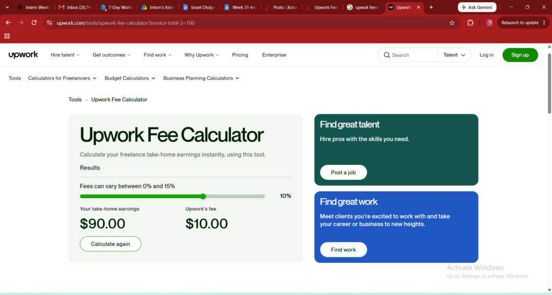Switch to the Posts Xcrow tab
This screenshot has height=295, width=552.
[x=282, y=7]
